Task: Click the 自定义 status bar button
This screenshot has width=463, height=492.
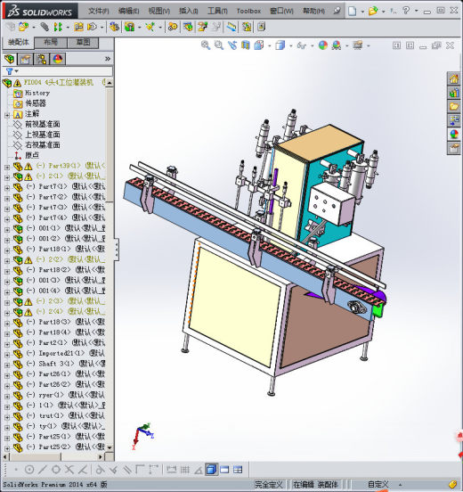Action: pyautogui.click(x=378, y=484)
